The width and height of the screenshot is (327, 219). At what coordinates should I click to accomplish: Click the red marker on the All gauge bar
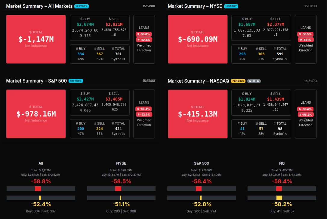click(x=38, y=189)
